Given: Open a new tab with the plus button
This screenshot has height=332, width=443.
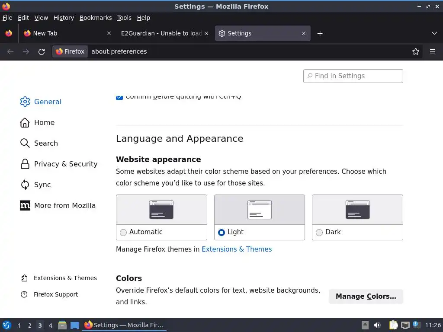Looking at the screenshot, I should pos(320,34).
